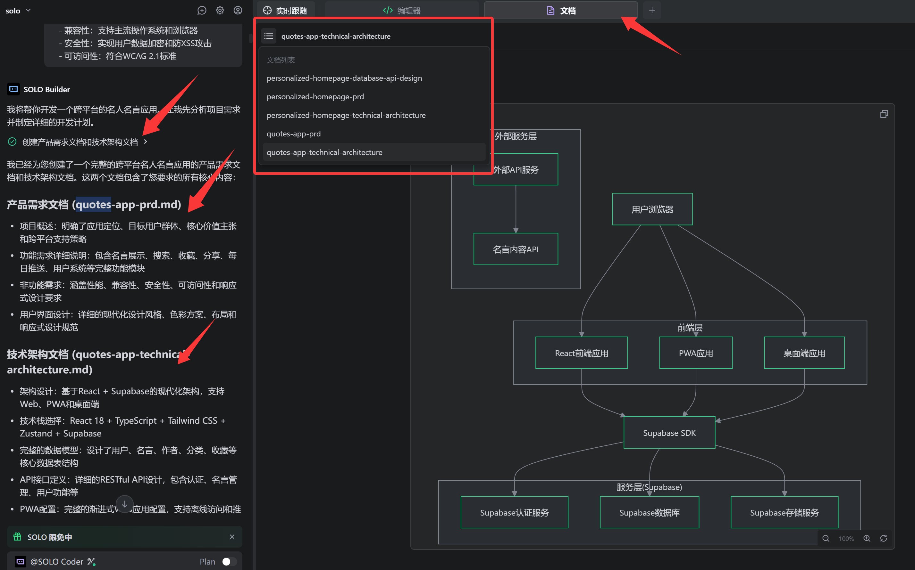Open the quotes-app-prd document

click(x=294, y=134)
